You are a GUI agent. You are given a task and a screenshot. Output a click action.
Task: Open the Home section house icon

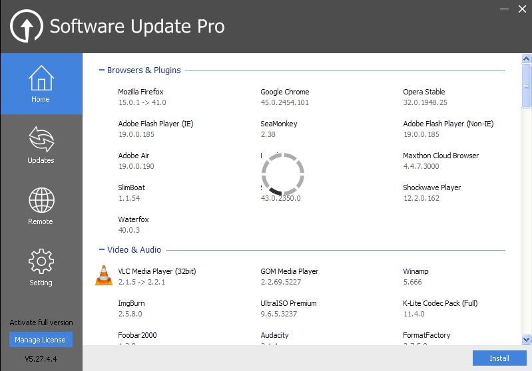[41, 78]
